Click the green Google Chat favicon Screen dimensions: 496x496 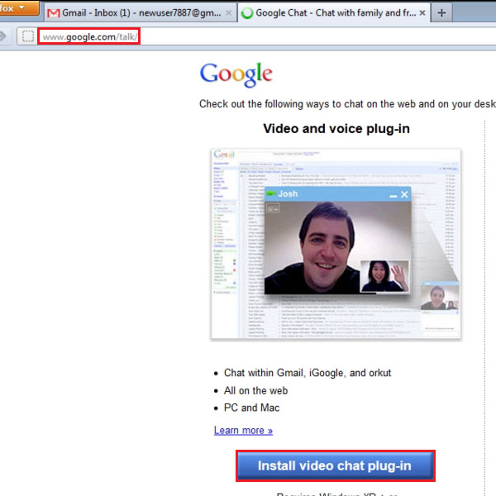(x=247, y=13)
